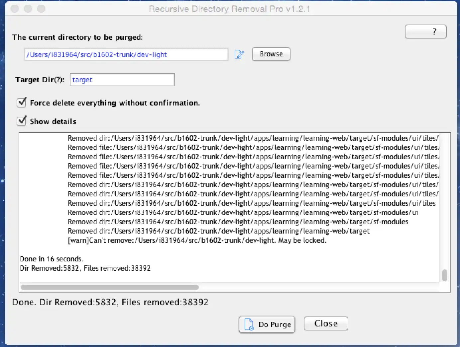Click the window title "Recursive Directory Removal Pro v1.2.1"

click(230, 9)
